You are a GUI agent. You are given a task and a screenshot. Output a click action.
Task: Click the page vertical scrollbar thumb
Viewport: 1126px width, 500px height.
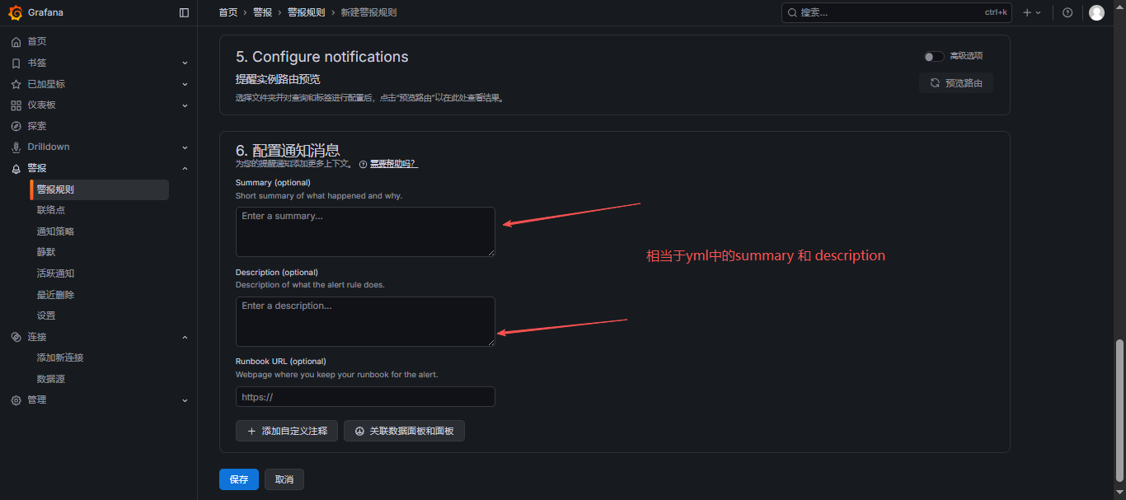pos(1119,409)
